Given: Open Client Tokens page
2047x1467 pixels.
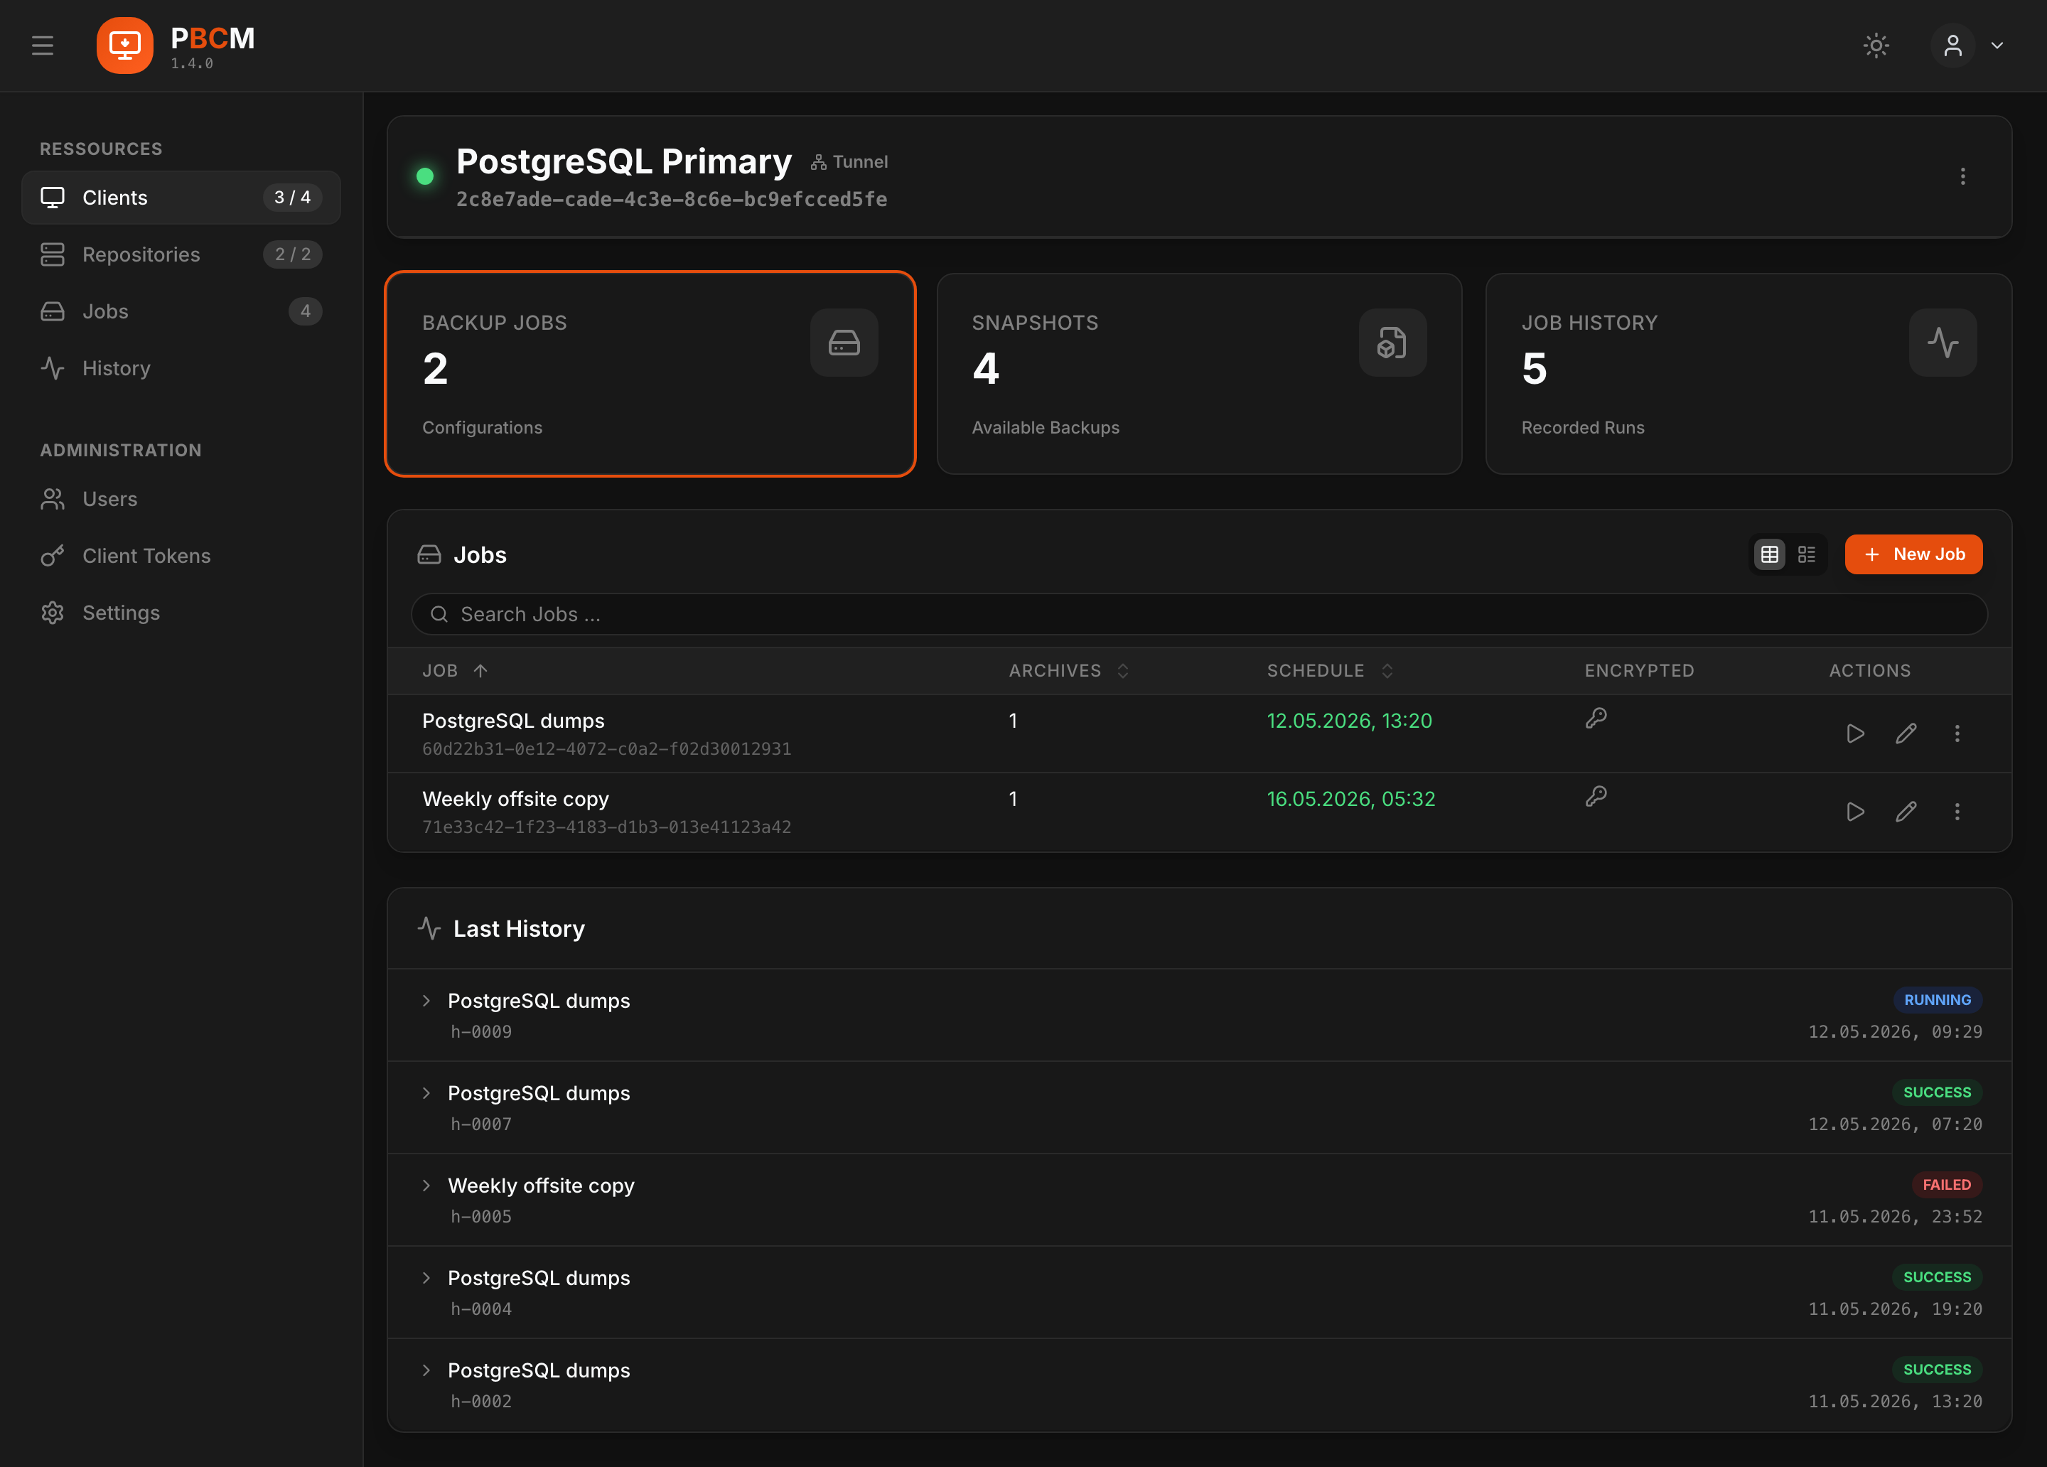Looking at the screenshot, I should point(181,555).
